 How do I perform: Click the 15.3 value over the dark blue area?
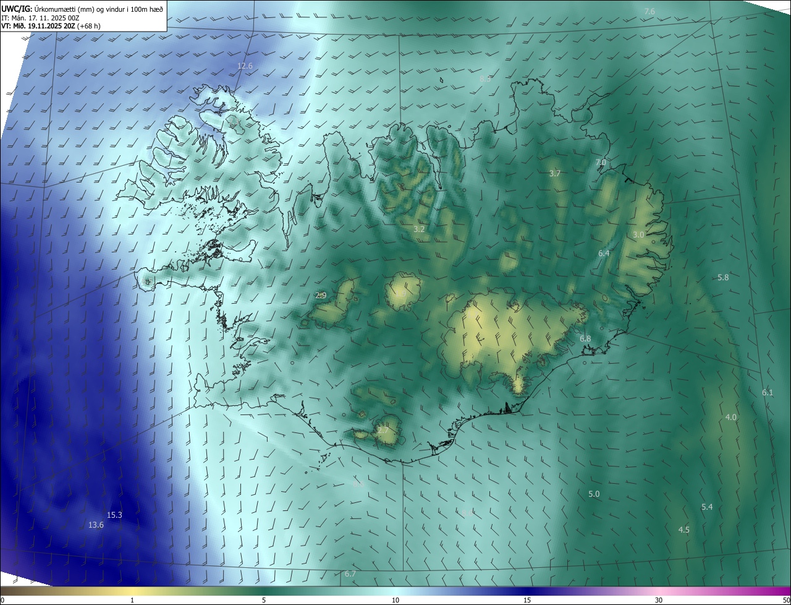tap(114, 515)
